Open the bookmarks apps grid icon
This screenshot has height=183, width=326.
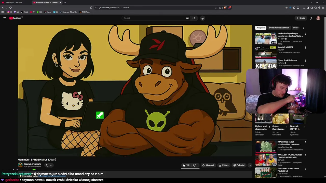pyautogui.click(x=3, y=12)
